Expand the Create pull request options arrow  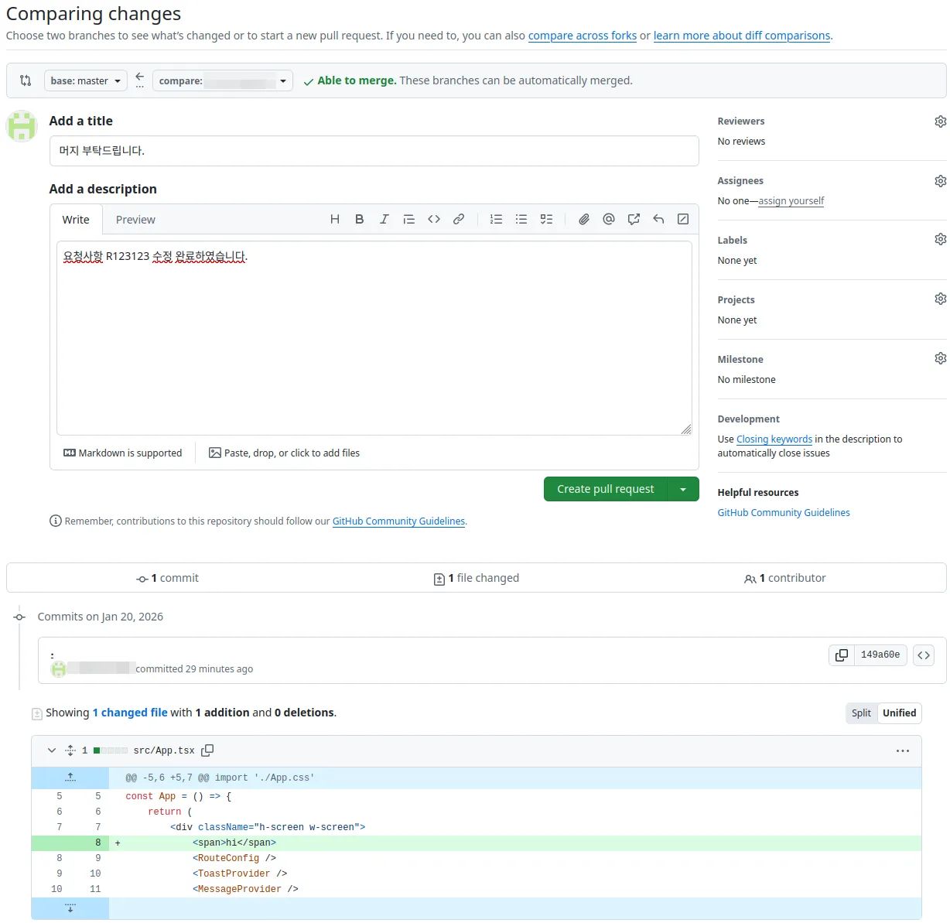683,490
